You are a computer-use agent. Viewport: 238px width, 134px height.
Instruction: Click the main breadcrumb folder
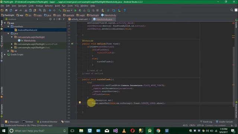point(38,15)
